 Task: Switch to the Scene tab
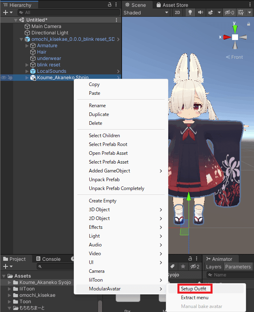click(x=136, y=5)
